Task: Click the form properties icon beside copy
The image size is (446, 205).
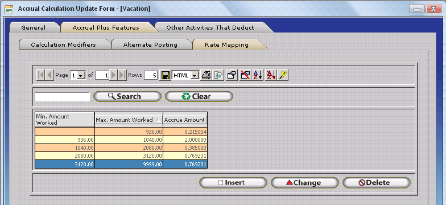Action: 232,75
